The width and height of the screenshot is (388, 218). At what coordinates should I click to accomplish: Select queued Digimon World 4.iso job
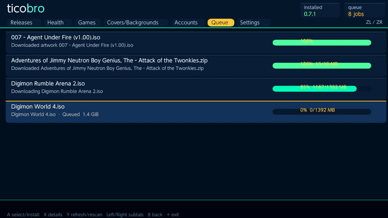coord(196,111)
